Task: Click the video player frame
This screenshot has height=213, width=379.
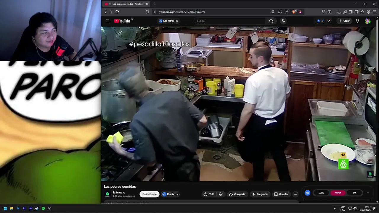Action: pos(239,104)
